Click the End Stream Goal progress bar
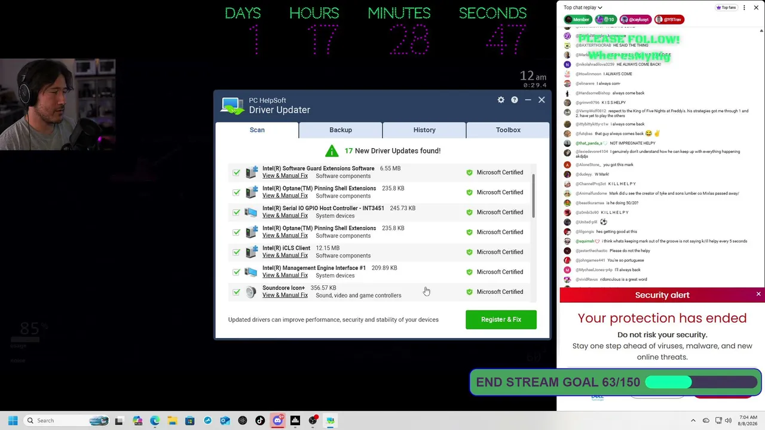Viewport: 765px width, 430px height. pyautogui.click(x=701, y=382)
